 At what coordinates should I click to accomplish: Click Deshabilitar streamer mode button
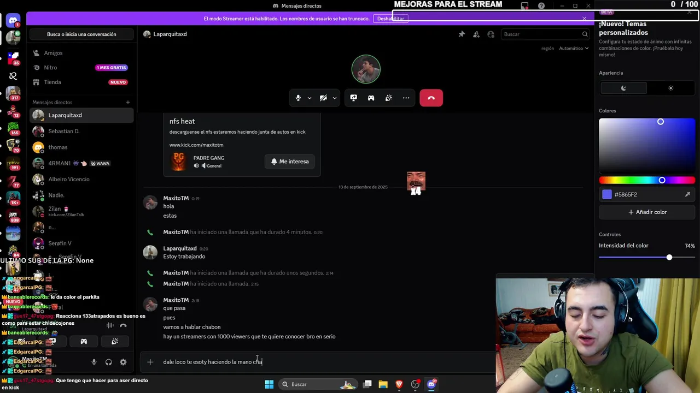click(x=390, y=19)
